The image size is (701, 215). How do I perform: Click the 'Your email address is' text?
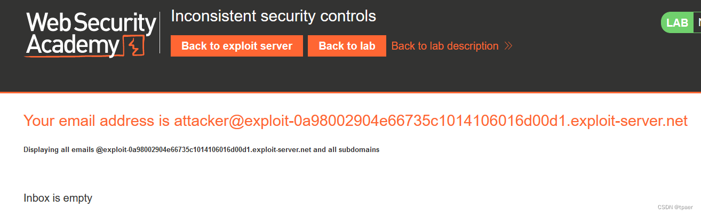(97, 121)
